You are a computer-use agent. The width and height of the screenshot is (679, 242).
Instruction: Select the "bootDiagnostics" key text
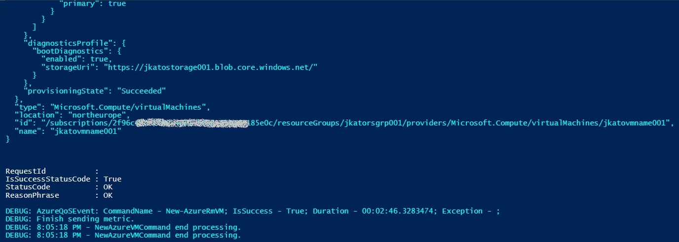(67, 51)
